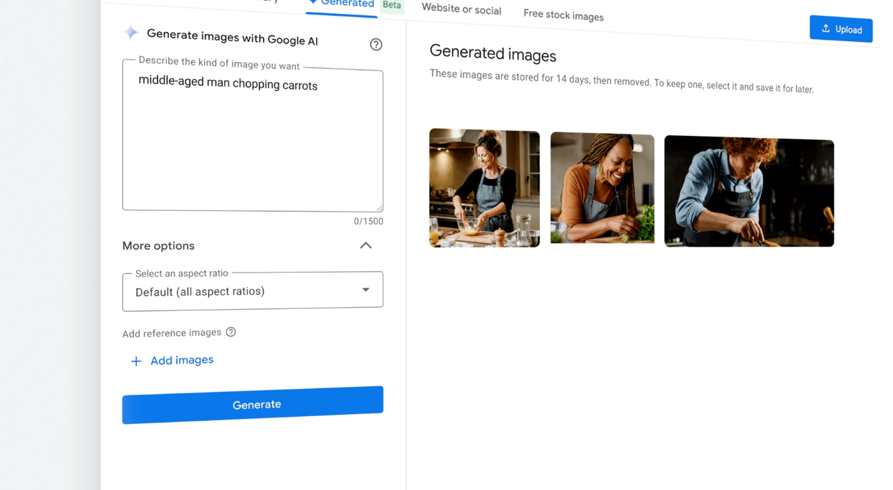The height and width of the screenshot is (490, 893).
Task: Click the help icon beside Generate images heading
Action: 376,45
